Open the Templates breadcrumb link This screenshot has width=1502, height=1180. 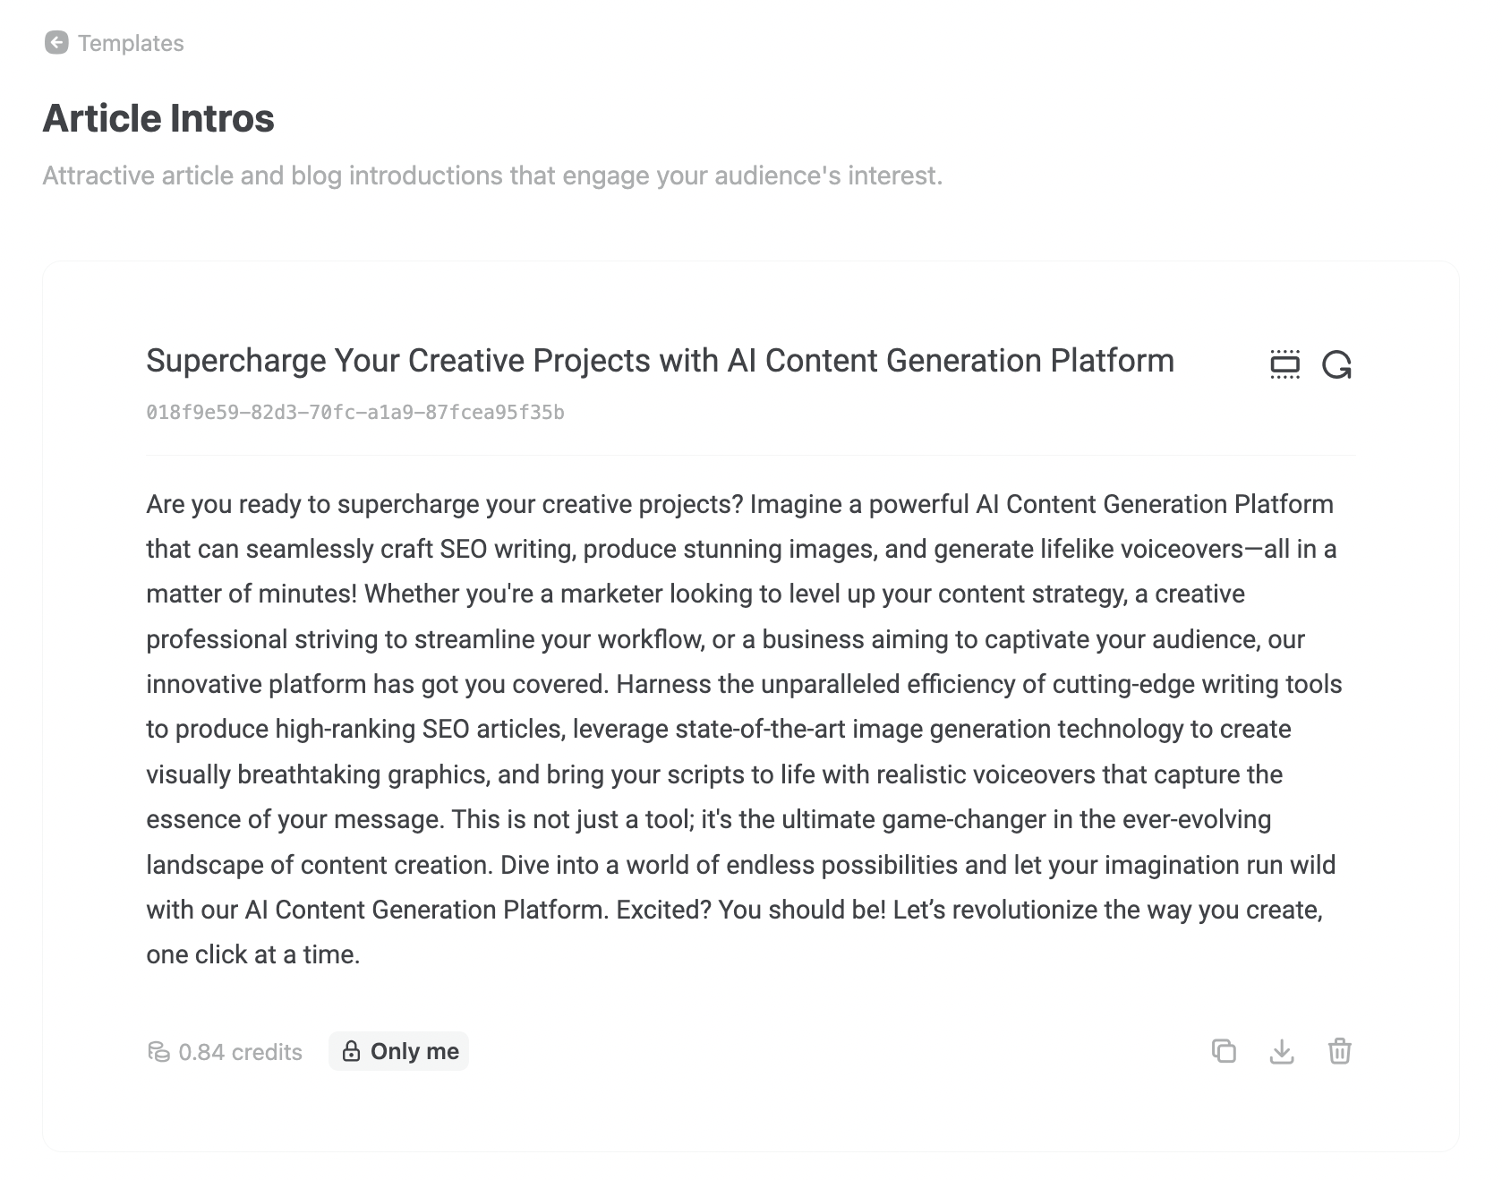[x=131, y=43]
